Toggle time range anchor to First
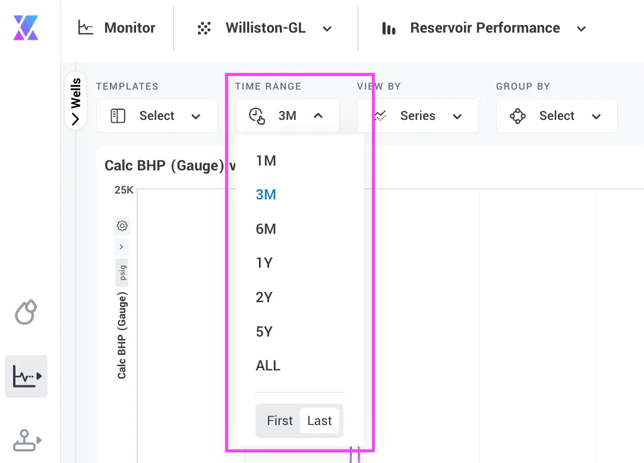The width and height of the screenshot is (644, 463). pyautogui.click(x=280, y=420)
